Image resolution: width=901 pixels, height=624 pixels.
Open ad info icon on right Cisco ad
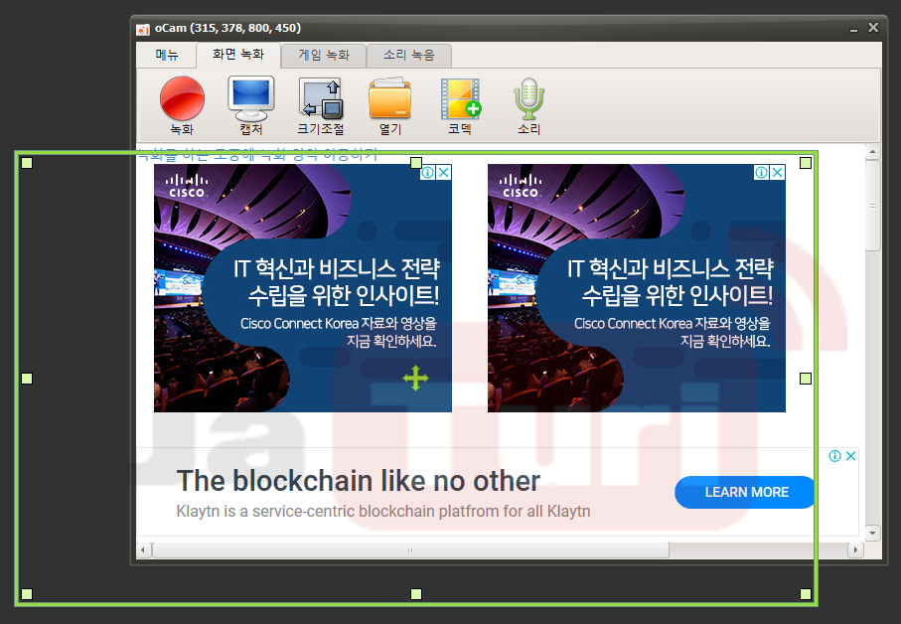(762, 172)
